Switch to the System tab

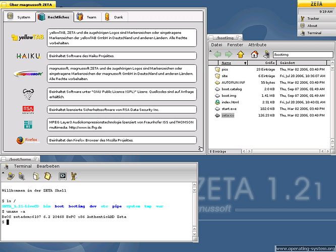pyautogui.click(x=20, y=17)
